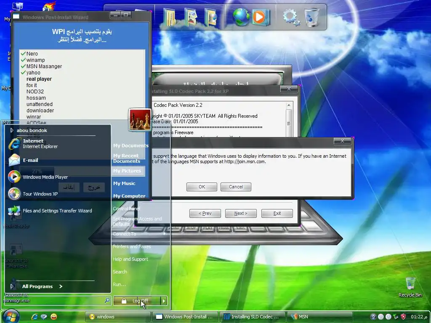Open My Documents in start menu
This screenshot has height=323, width=431.
pyautogui.click(x=131, y=146)
